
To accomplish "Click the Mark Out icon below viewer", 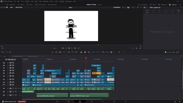I will tap(140, 48).
